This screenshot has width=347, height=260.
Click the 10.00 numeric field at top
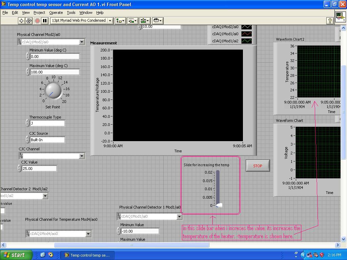(161, 27)
